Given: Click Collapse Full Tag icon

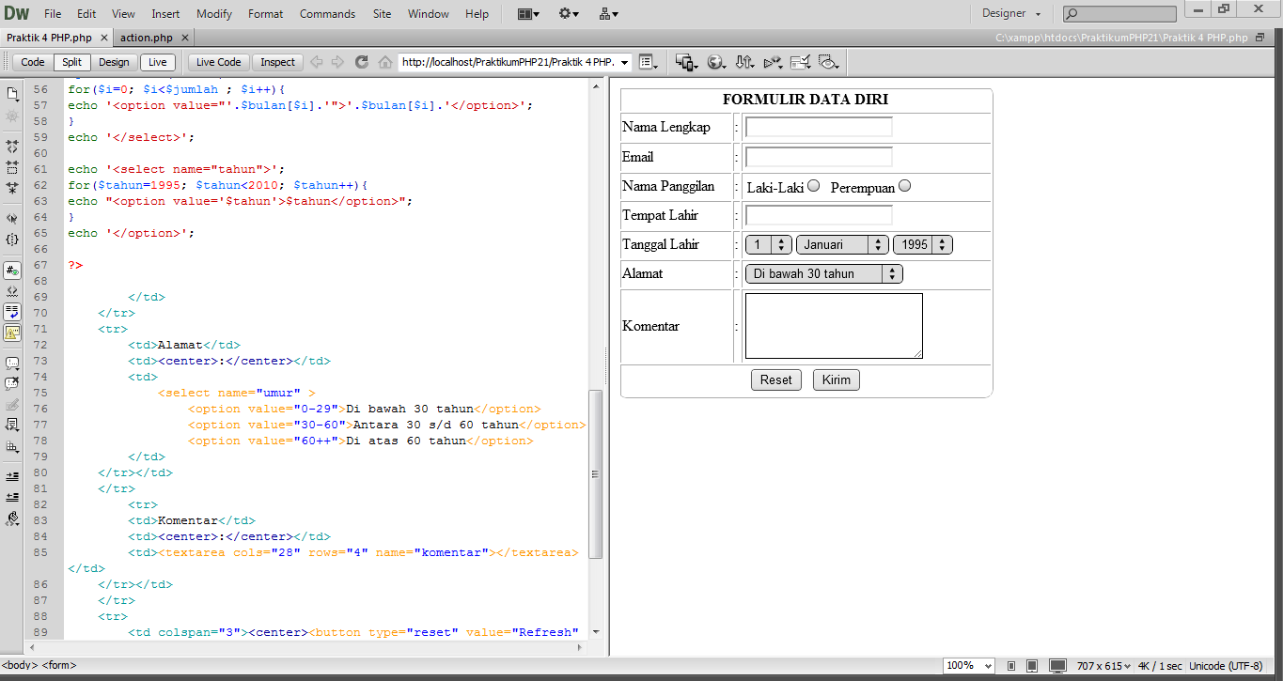Looking at the screenshot, I should 12,147.
